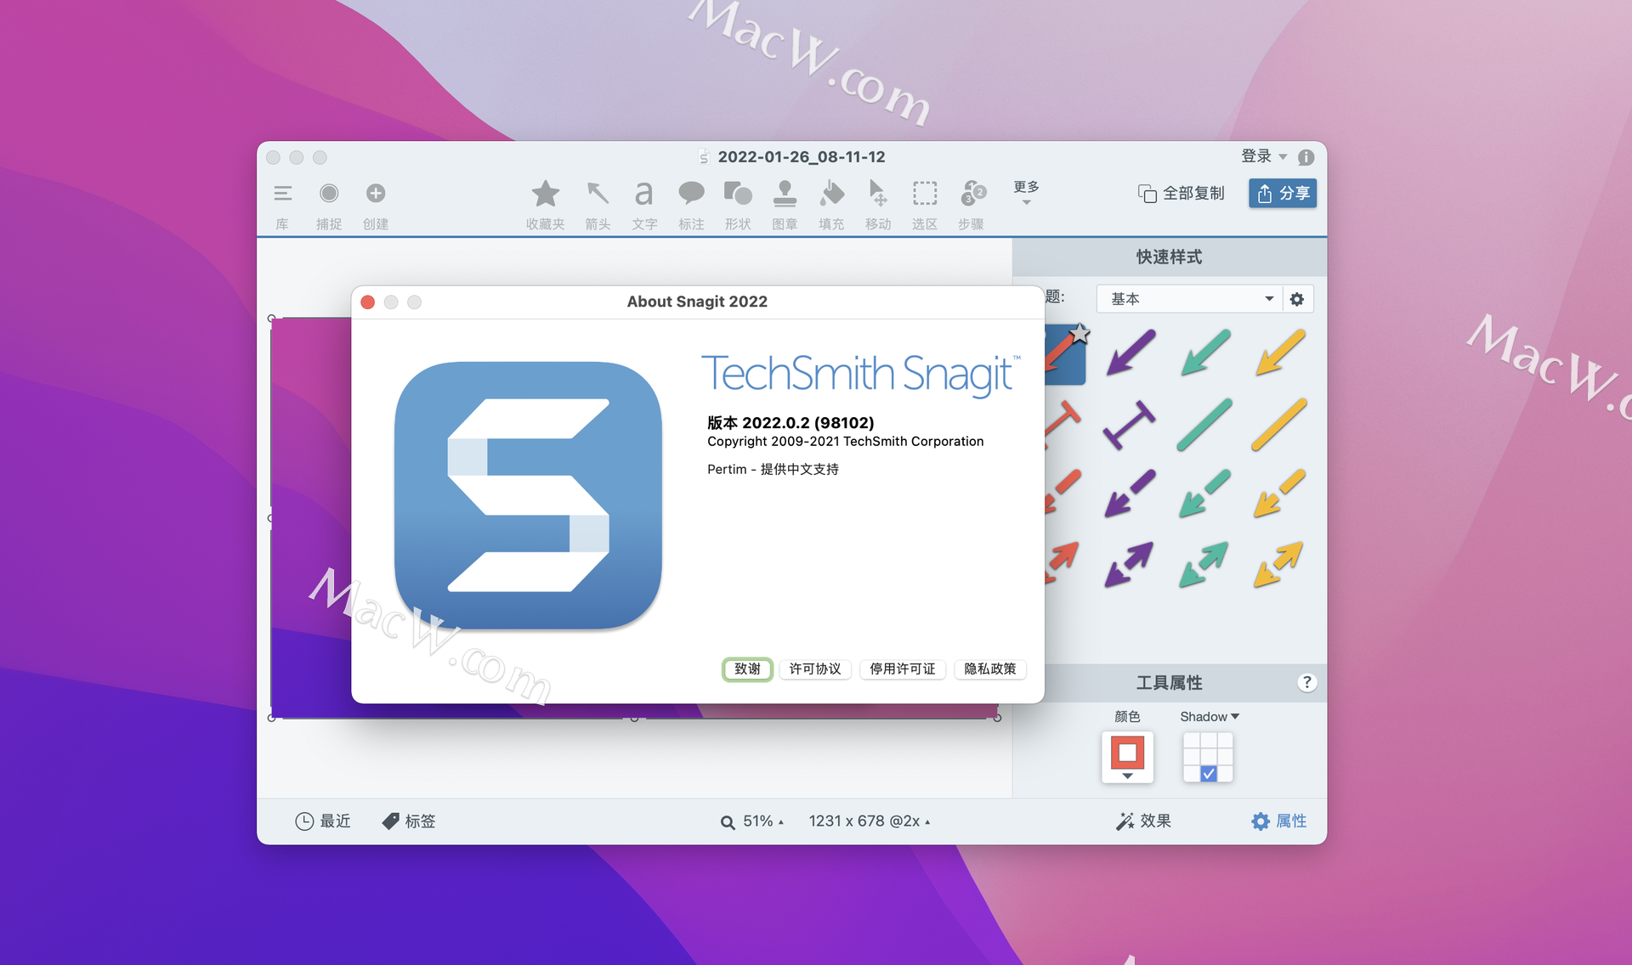The image size is (1632, 965).
Task: Click the 隐私政策 privacy policy button
Action: pos(990,669)
